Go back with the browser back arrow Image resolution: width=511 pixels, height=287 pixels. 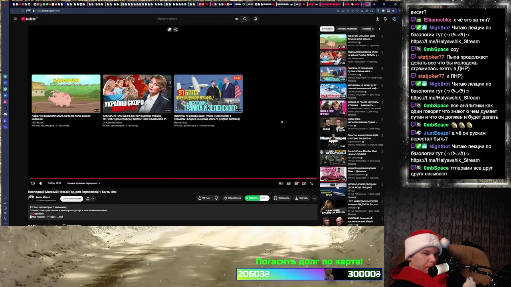point(12,11)
